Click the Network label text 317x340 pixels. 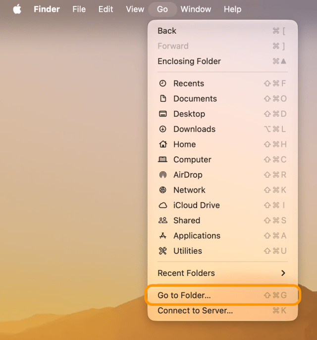pos(189,190)
